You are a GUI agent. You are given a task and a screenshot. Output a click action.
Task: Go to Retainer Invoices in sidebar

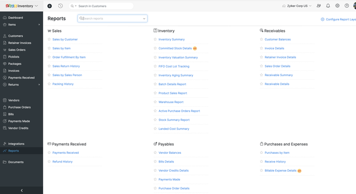[20, 43]
